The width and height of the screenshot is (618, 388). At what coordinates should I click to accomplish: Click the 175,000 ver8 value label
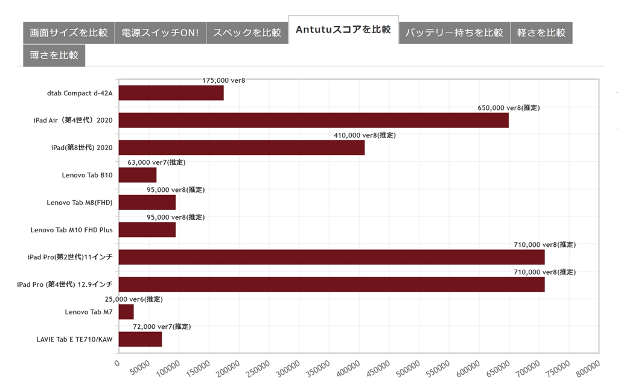[x=224, y=80]
